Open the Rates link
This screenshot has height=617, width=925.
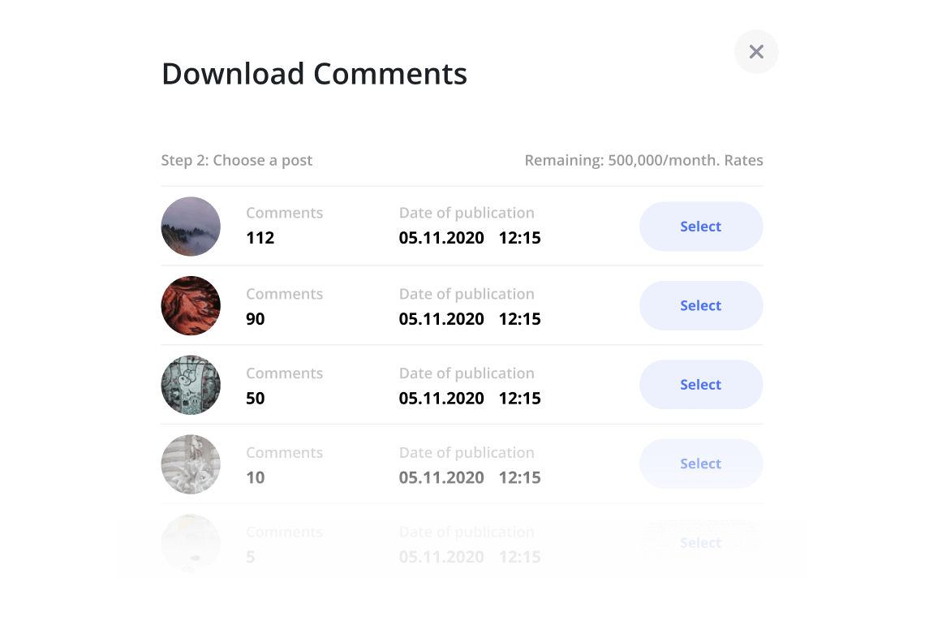click(x=744, y=160)
